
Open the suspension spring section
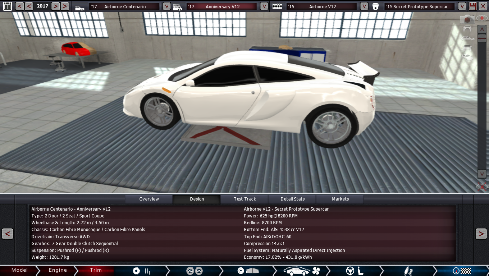(408, 271)
